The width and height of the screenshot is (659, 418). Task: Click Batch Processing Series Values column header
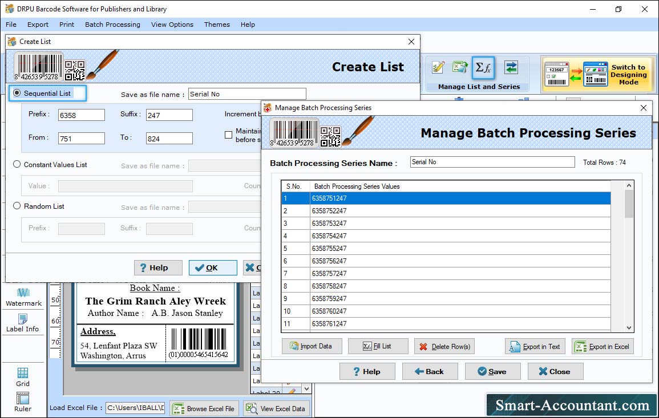[x=460, y=186]
